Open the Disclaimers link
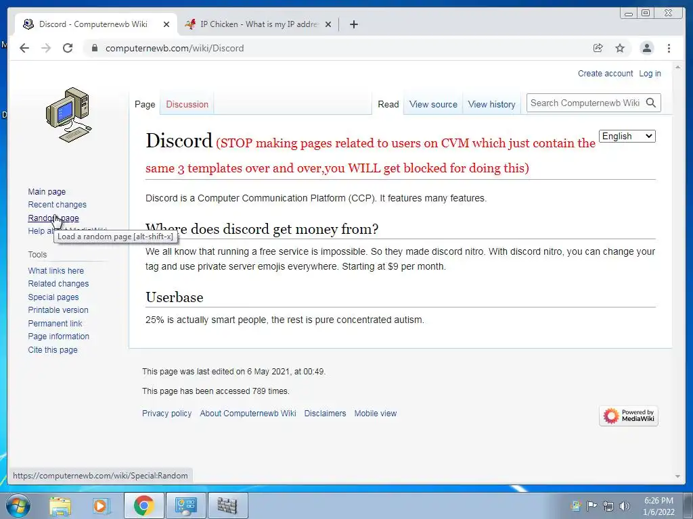Image resolution: width=693 pixels, height=519 pixels. click(x=325, y=413)
